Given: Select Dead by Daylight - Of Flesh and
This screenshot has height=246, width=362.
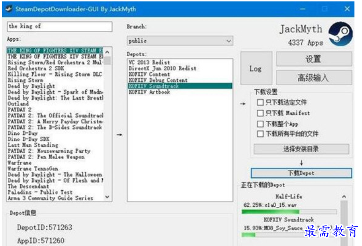Looking at the screenshot, I should pyautogui.click(x=55, y=181).
